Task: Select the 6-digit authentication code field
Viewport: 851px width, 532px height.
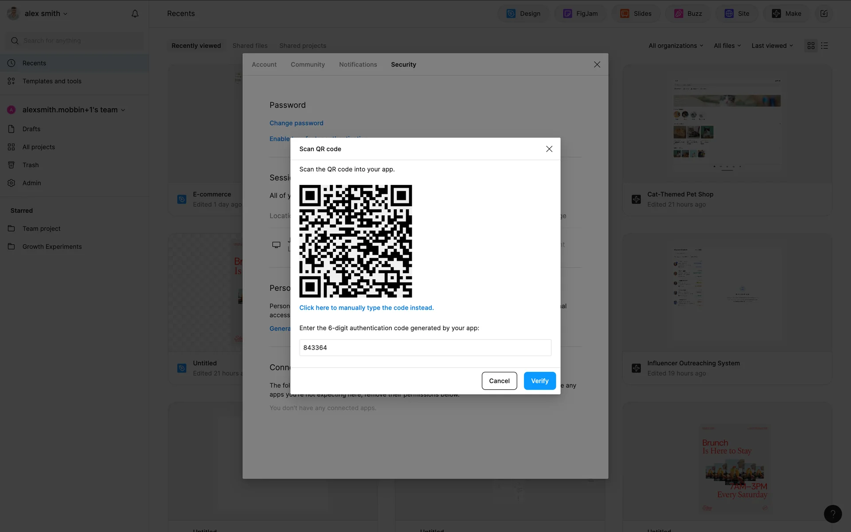Action: (425, 348)
